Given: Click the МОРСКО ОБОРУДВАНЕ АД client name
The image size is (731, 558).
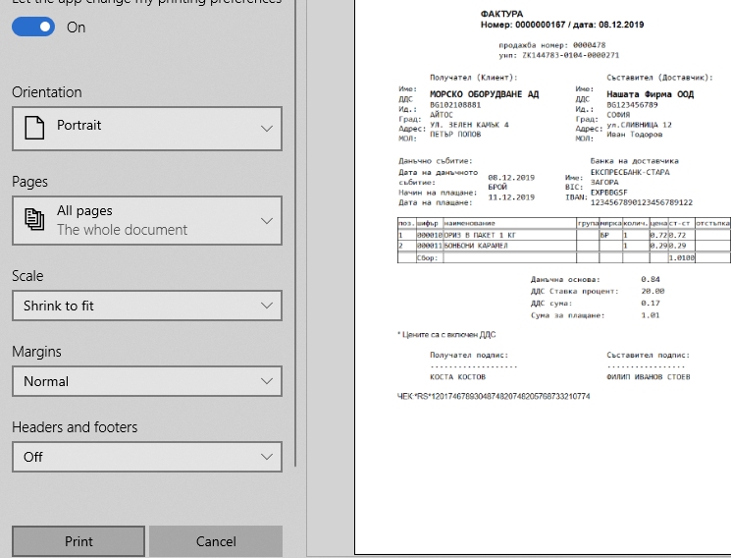Looking at the screenshot, I should pos(484,94).
